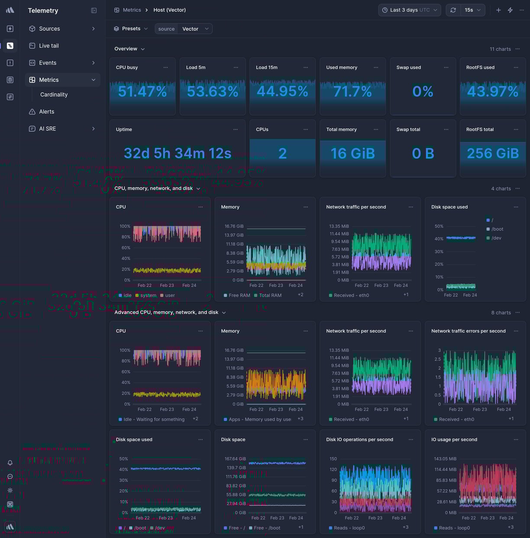This screenshot has height=538, width=530.
Task: Open the notifications bell icon
Action: (10, 463)
